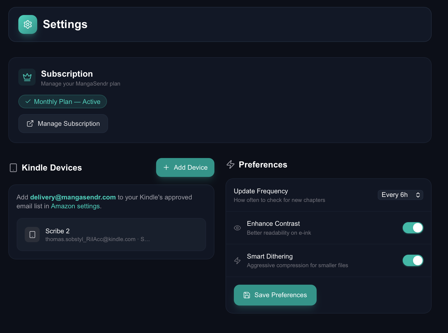Click the Scribe 2 device icon
This screenshot has width=448, height=333.
[32, 235]
